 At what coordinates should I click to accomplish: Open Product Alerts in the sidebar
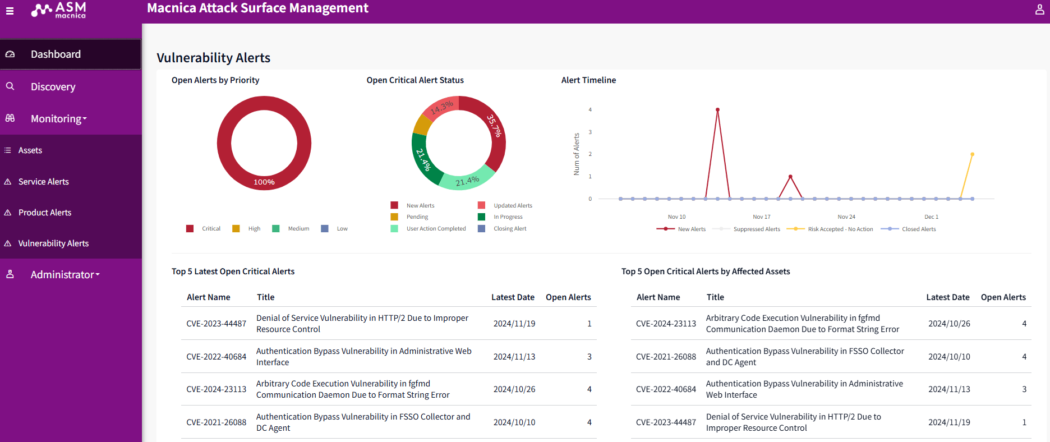(45, 213)
